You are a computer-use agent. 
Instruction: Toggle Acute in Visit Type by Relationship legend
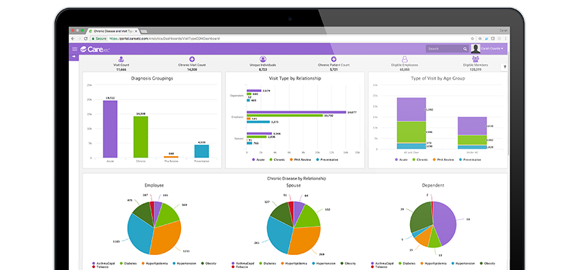[259, 160]
